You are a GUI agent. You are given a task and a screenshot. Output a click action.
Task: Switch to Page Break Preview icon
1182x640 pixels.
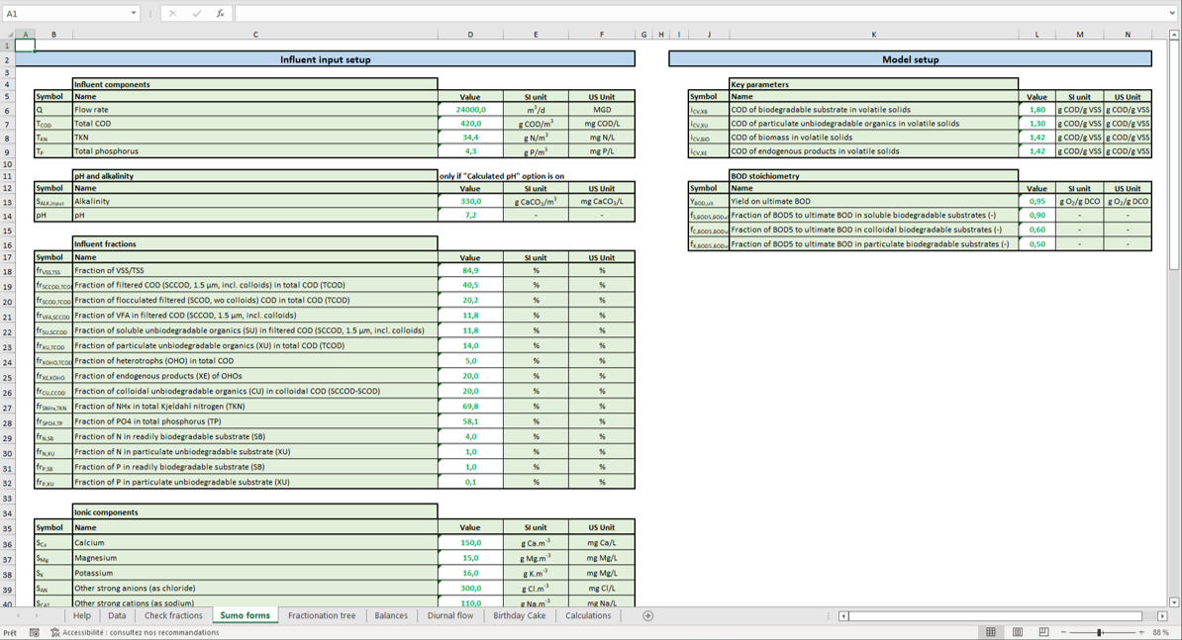tap(1043, 632)
